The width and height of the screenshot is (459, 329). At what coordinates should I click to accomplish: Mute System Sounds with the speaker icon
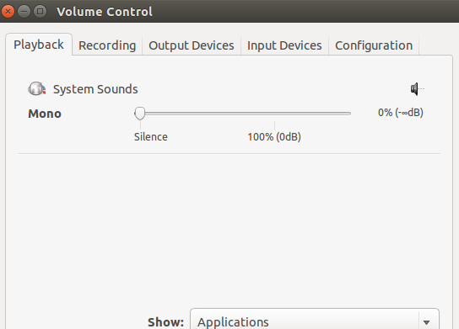(x=417, y=88)
